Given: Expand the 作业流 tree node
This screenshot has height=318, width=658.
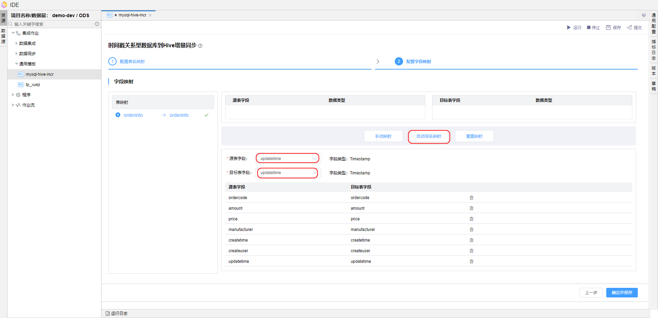Looking at the screenshot, I should coord(13,105).
